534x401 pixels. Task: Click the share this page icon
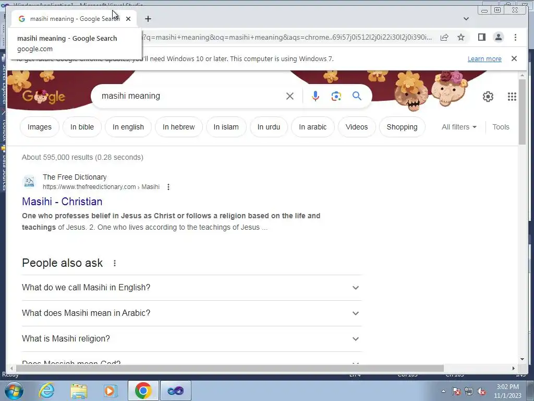[444, 37]
